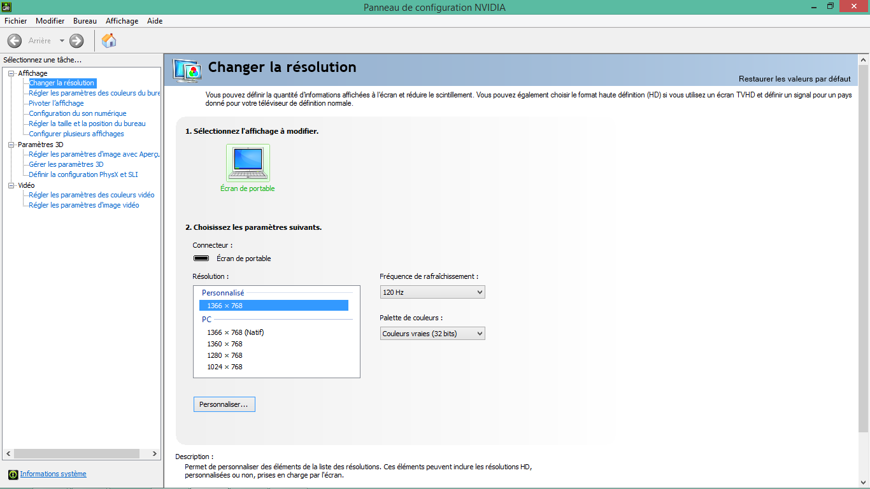Open the Aide menu

pos(155,21)
